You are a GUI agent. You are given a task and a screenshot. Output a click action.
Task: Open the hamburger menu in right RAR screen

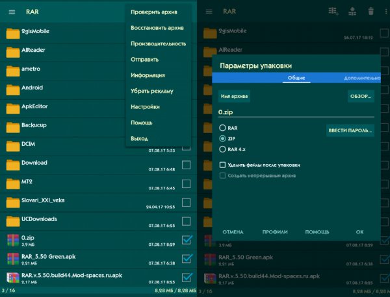[209, 12]
